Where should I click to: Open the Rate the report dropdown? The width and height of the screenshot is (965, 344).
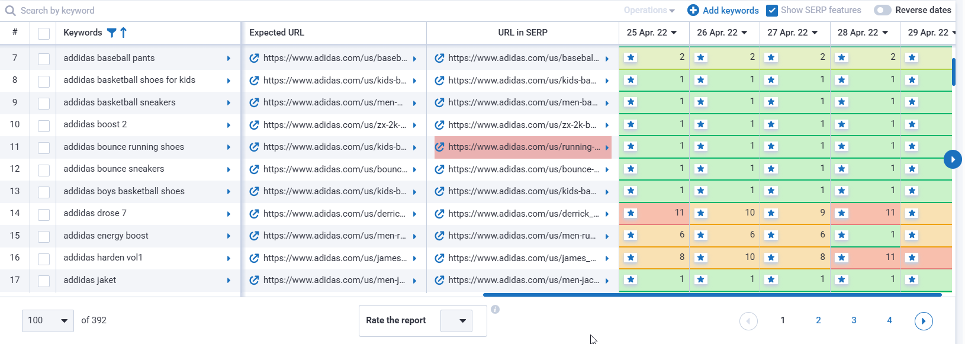[456, 320]
